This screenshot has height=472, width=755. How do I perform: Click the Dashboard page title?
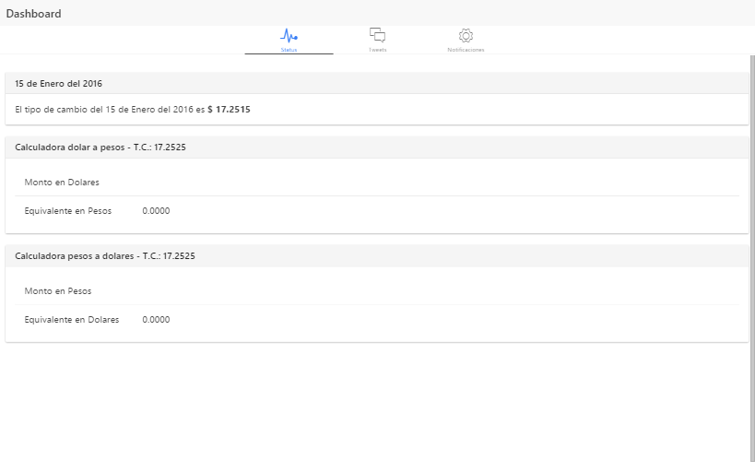pyautogui.click(x=33, y=14)
